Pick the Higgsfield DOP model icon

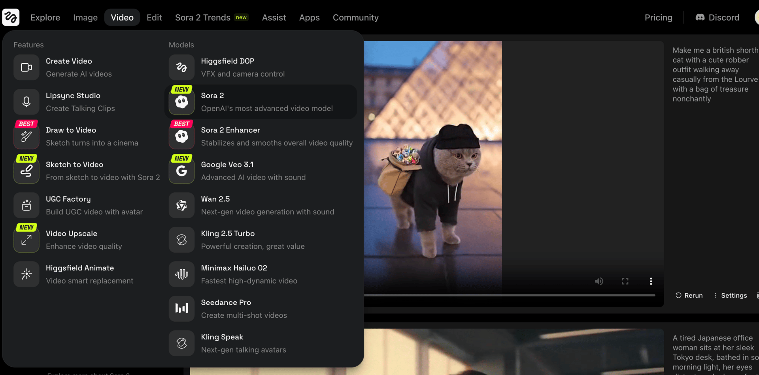tap(182, 67)
